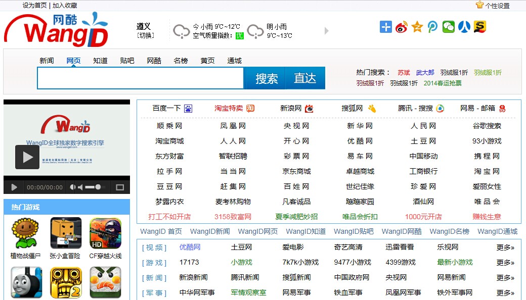The width and height of the screenshot is (526, 300).
Task: Click the orange star favorites icon
Action: point(417,27)
